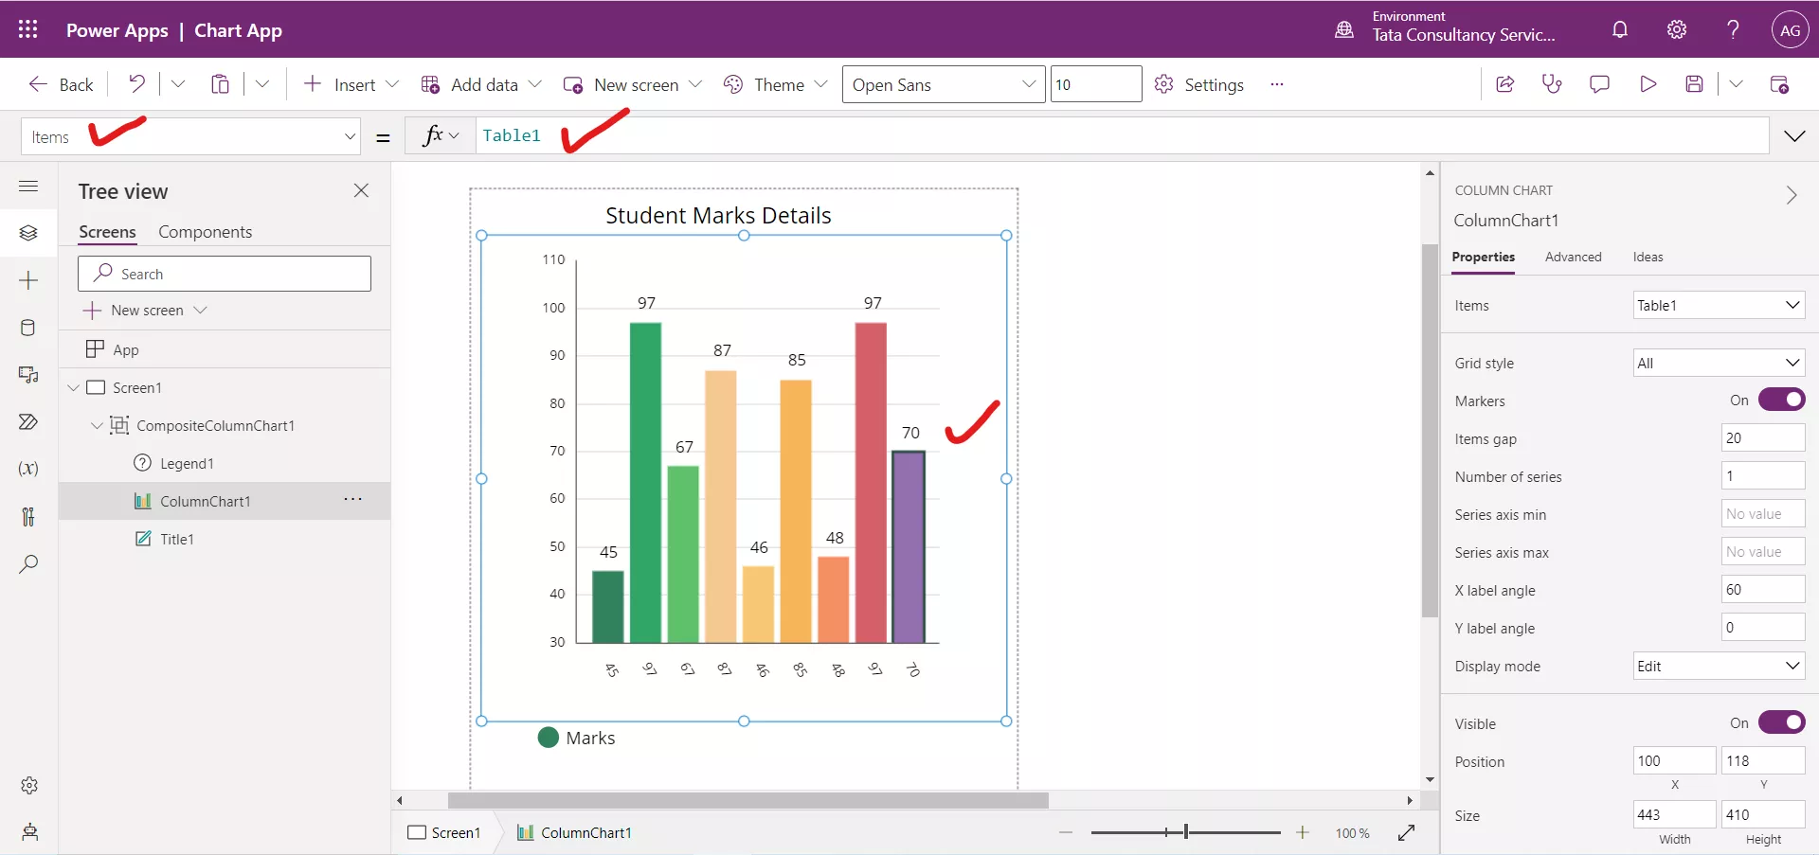1819x855 pixels.
Task: Open the Variables panel
Action: click(28, 468)
